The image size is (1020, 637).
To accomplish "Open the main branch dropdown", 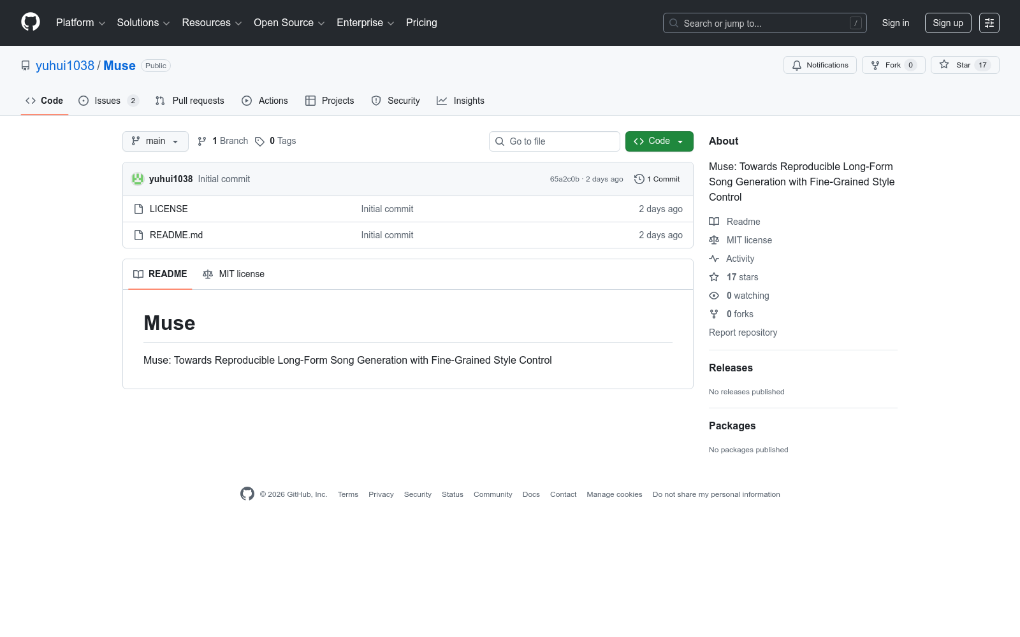I will 155,141.
